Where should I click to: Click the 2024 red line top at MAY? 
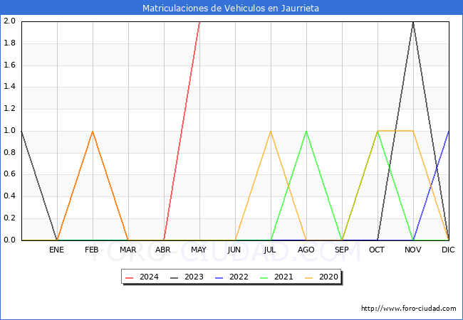199,22
